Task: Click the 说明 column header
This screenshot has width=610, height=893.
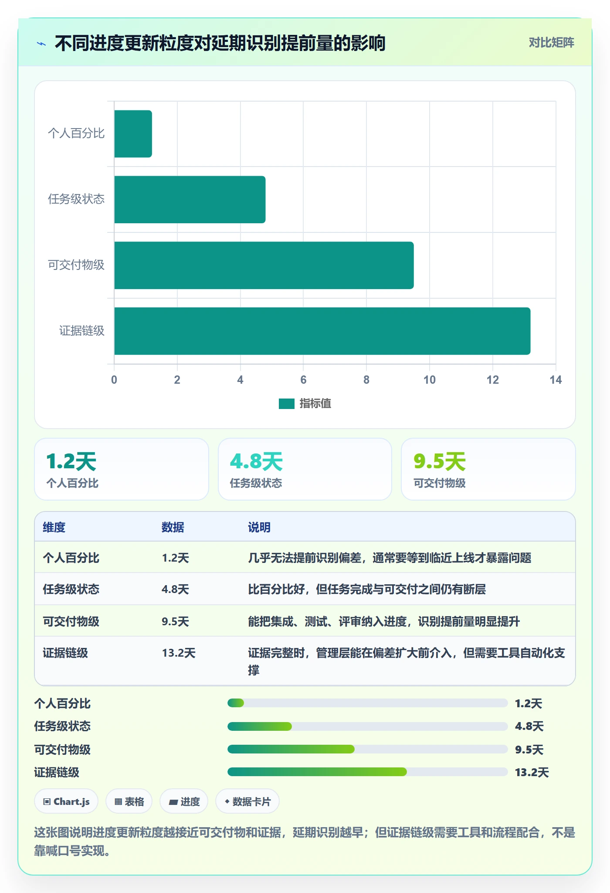Action: [259, 527]
